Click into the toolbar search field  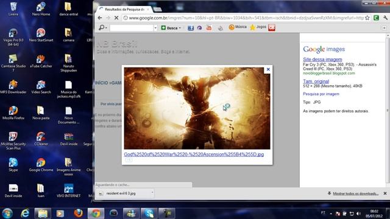pyautogui.click(x=132, y=28)
